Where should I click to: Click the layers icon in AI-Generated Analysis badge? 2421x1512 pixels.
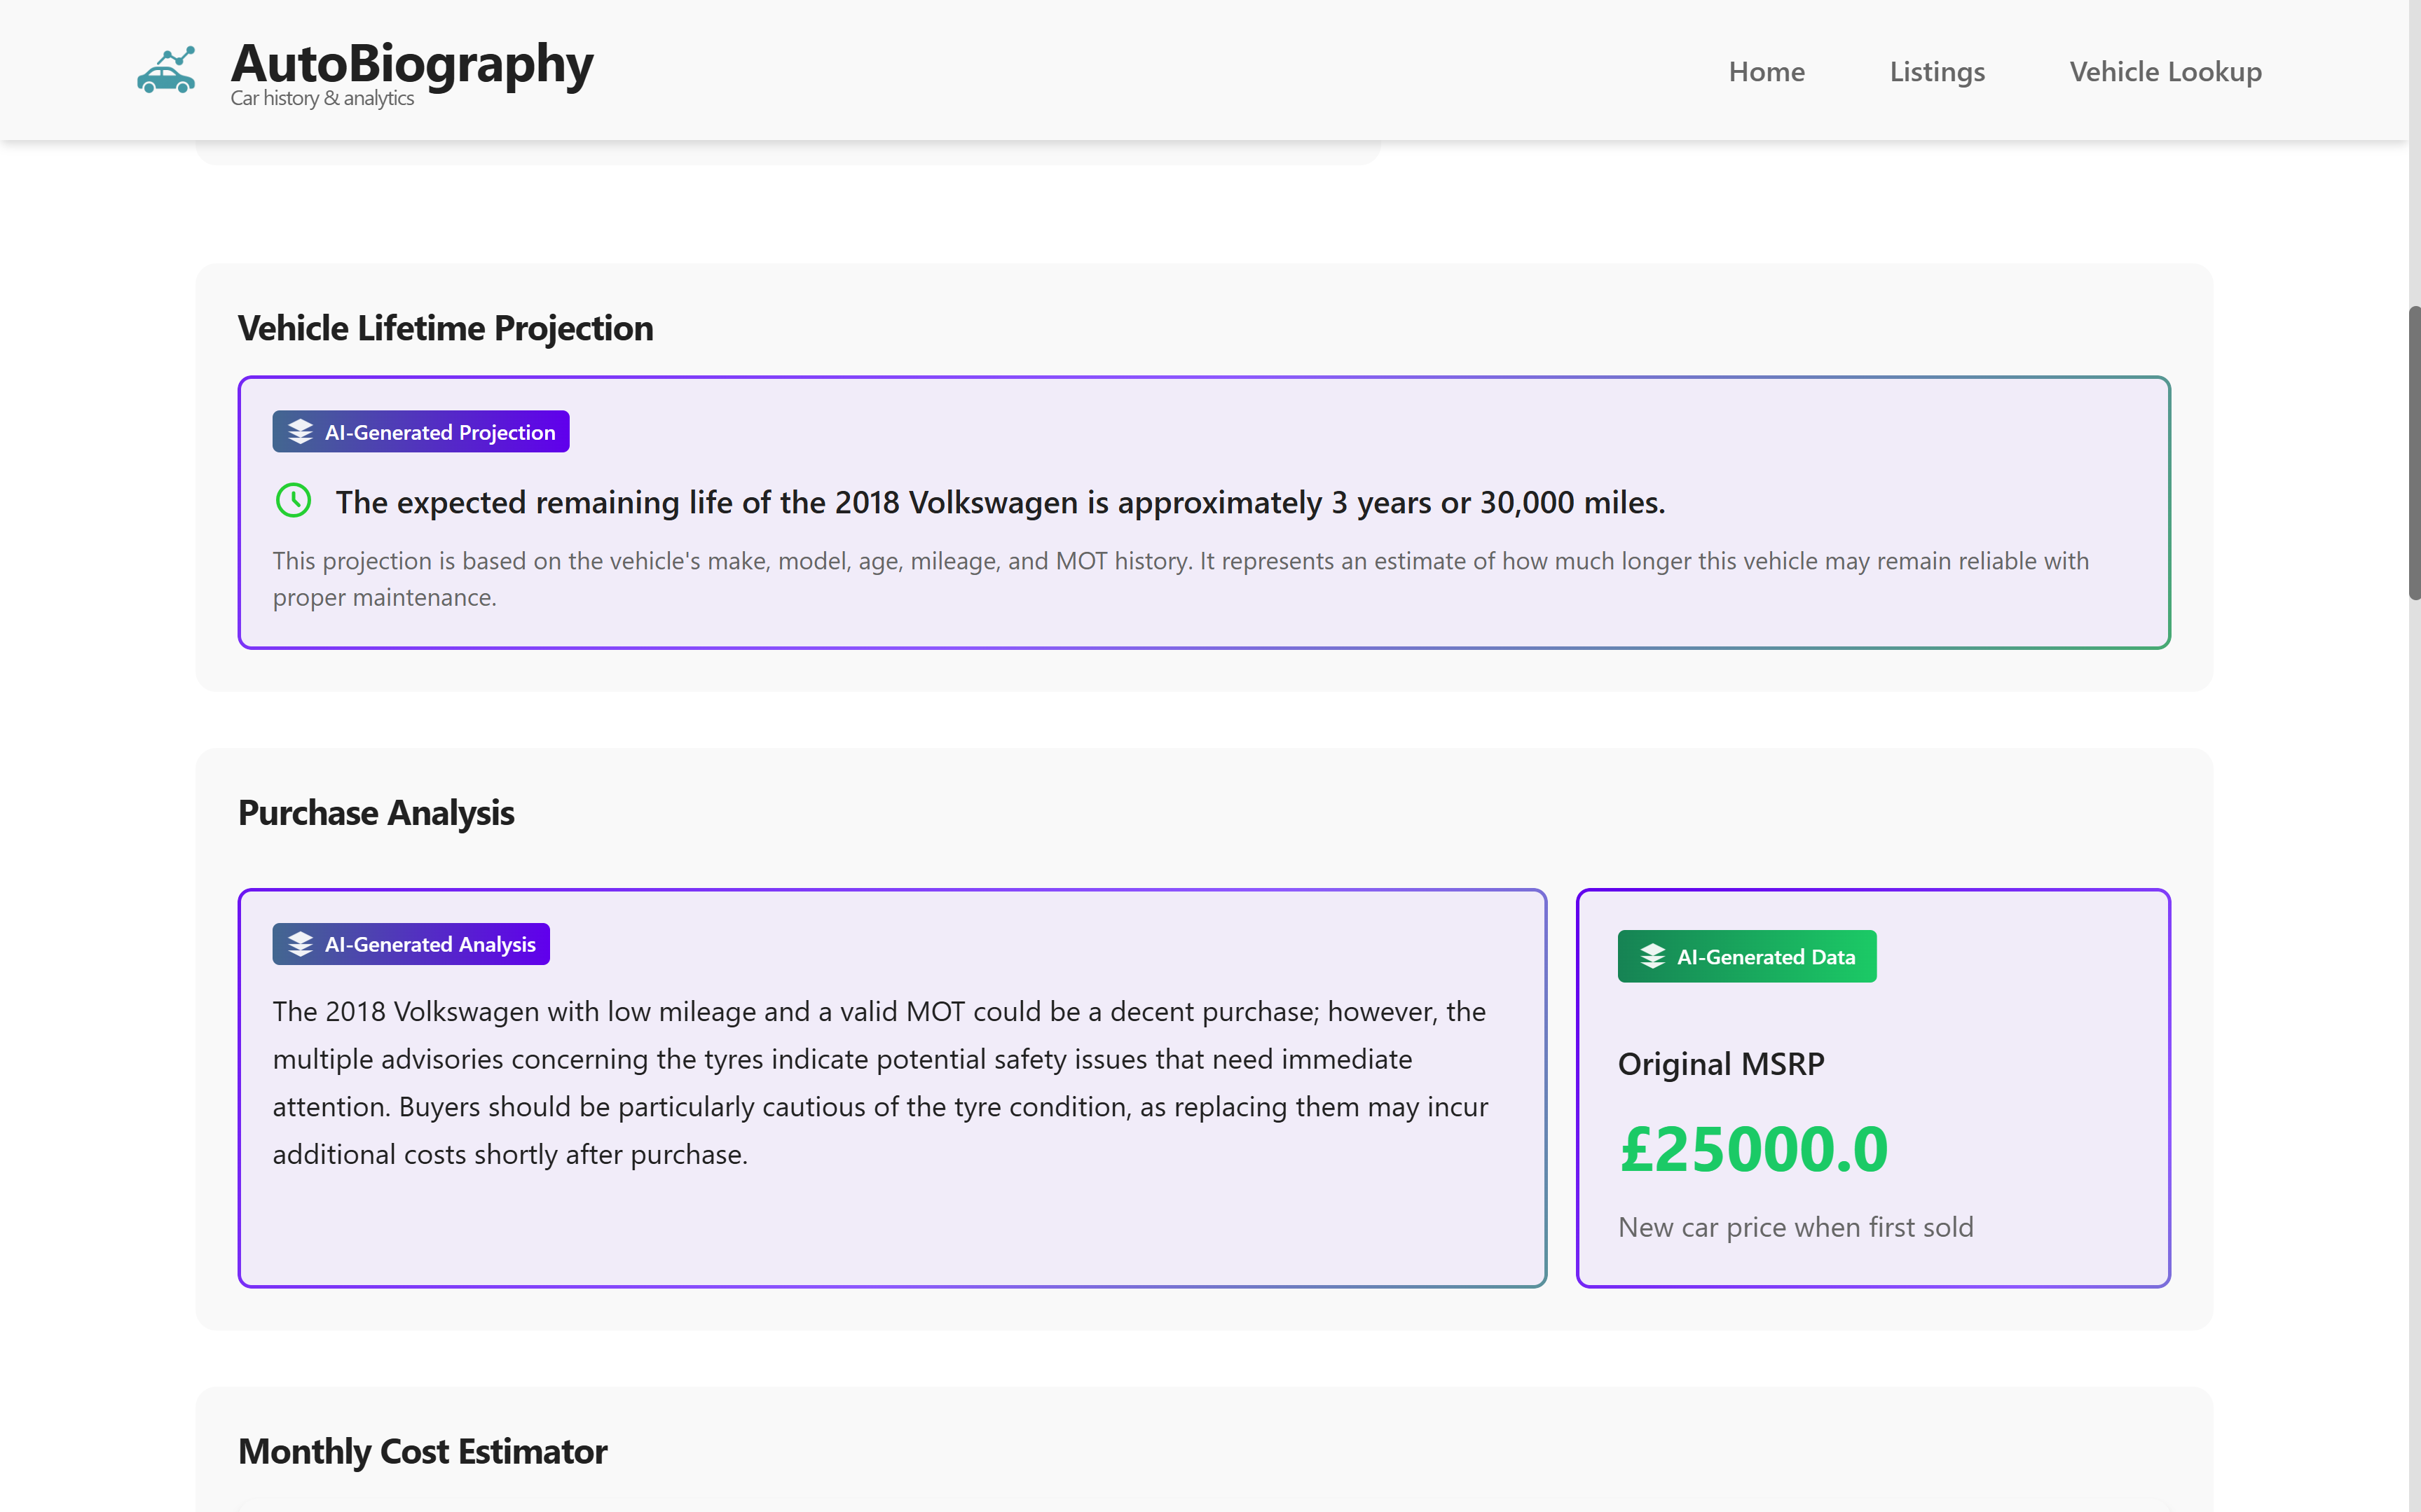(x=300, y=944)
